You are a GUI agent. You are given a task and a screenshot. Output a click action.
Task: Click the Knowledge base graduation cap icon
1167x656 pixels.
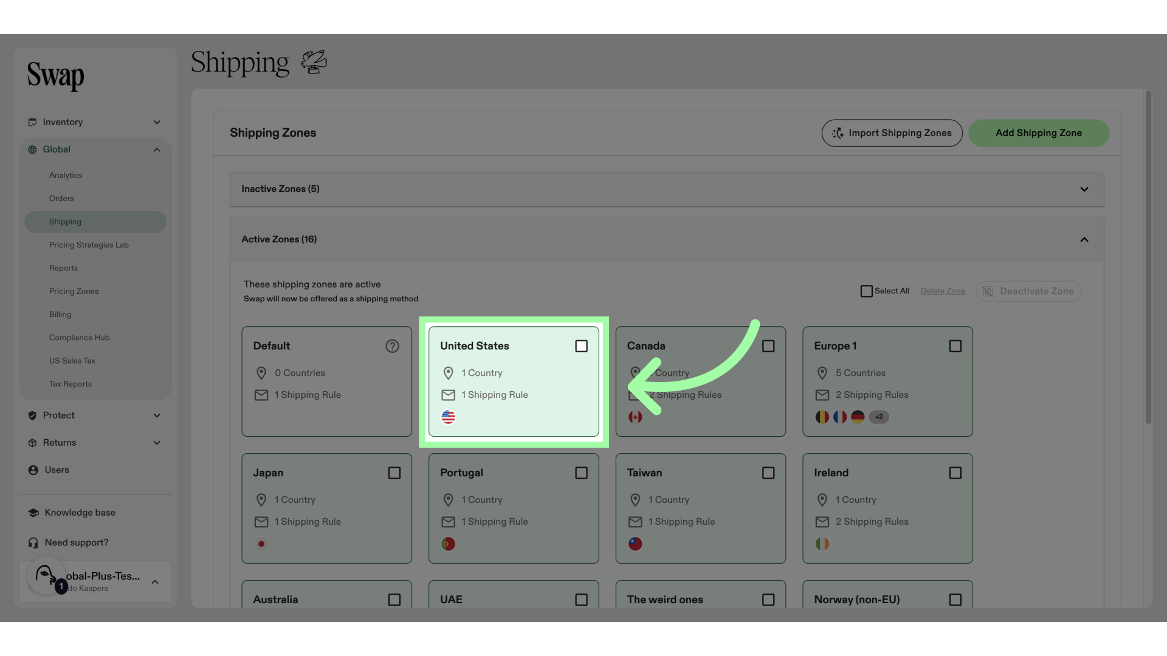coord(33,513)
